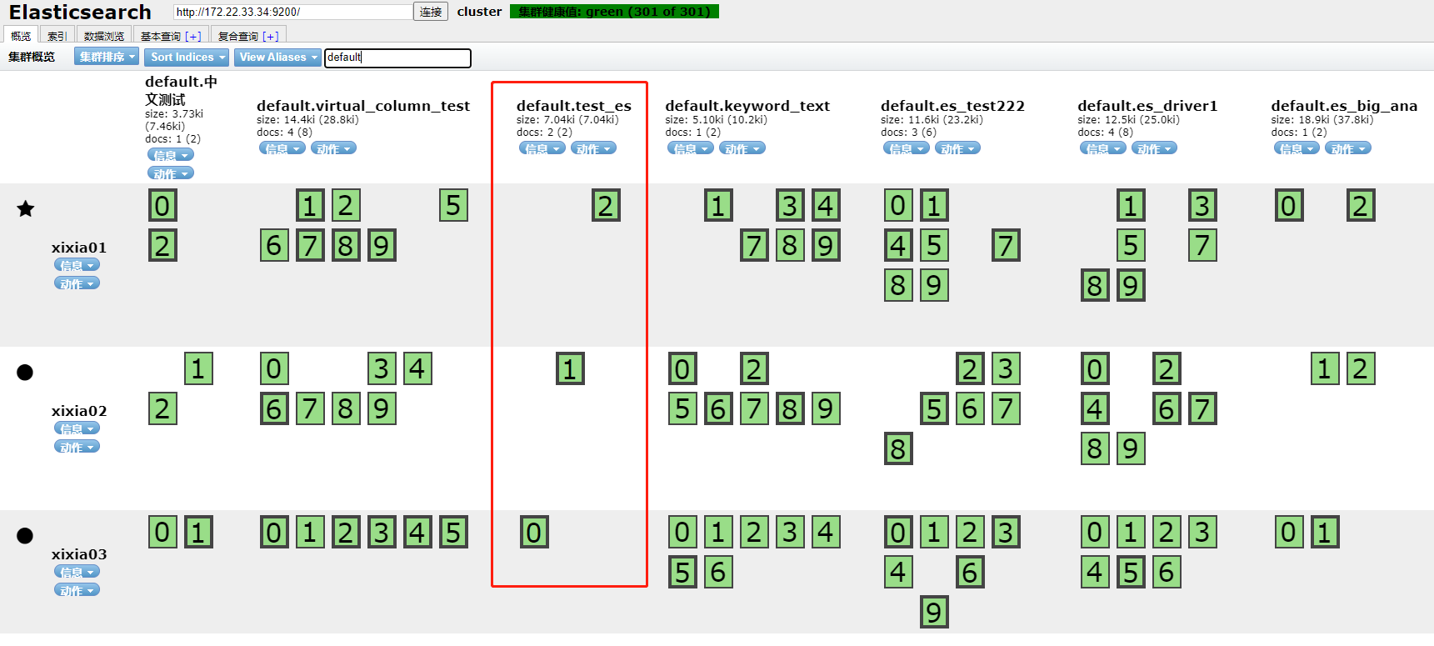Open 信息 dropdown under default.test_es
This screenshot has width=1434, height=646.
[542, 148]
